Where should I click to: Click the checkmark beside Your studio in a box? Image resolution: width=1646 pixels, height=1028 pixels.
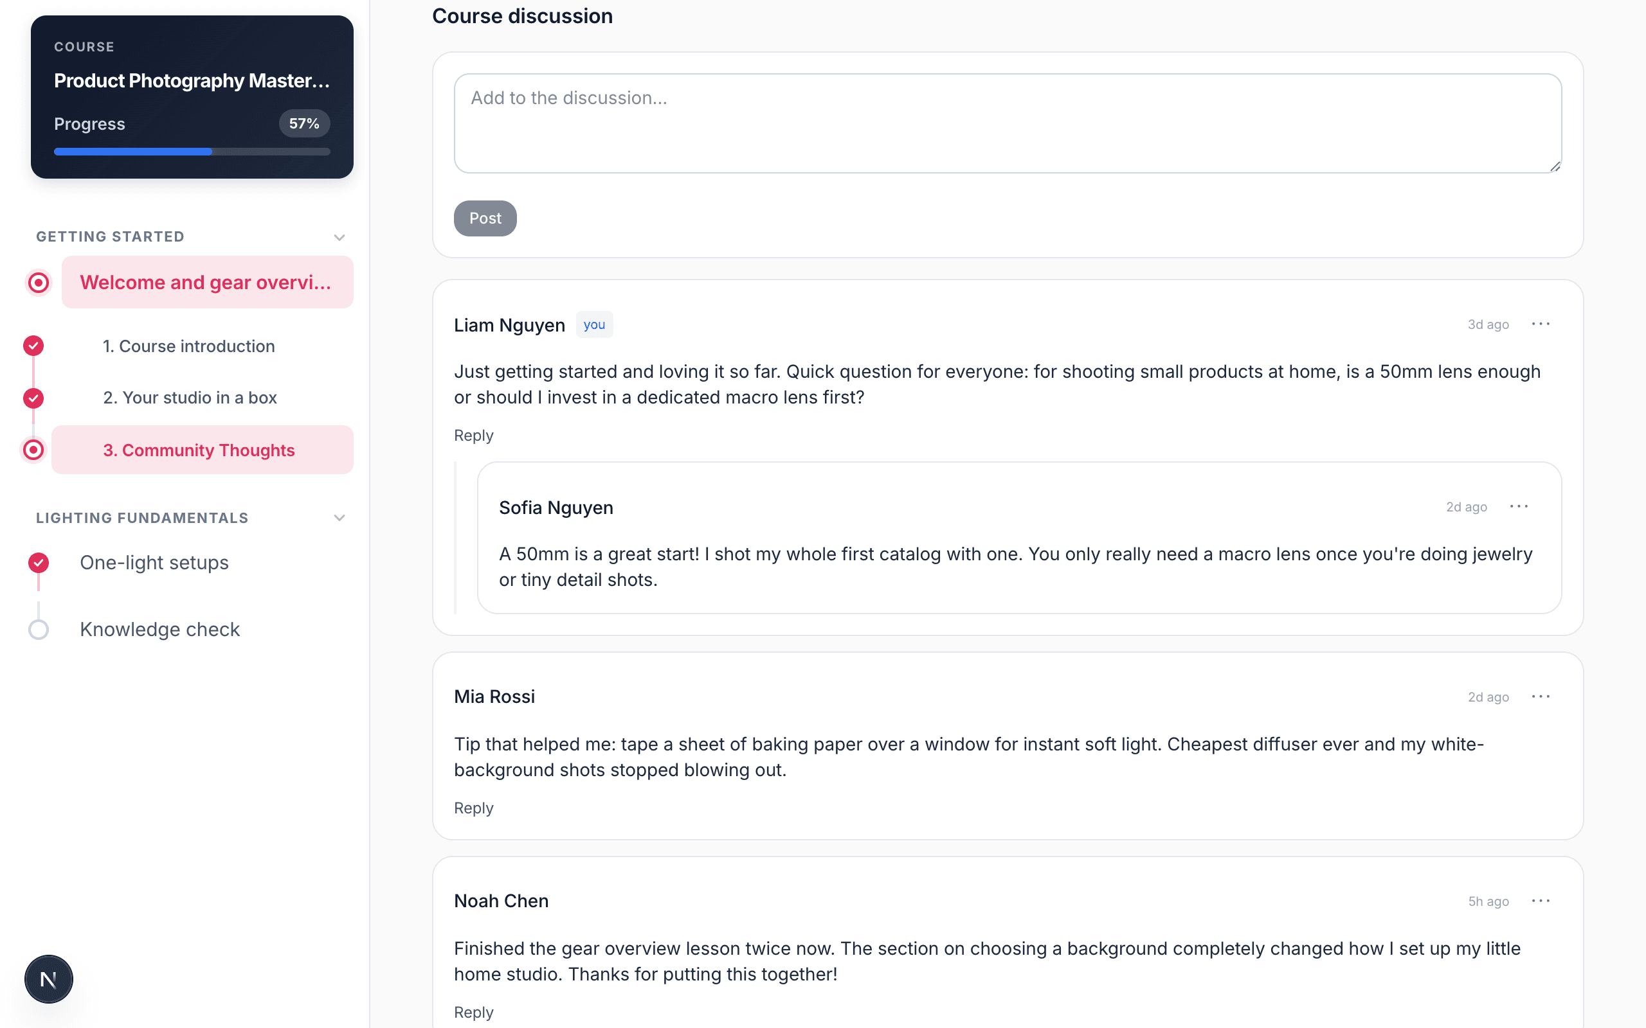pos(33,398)
